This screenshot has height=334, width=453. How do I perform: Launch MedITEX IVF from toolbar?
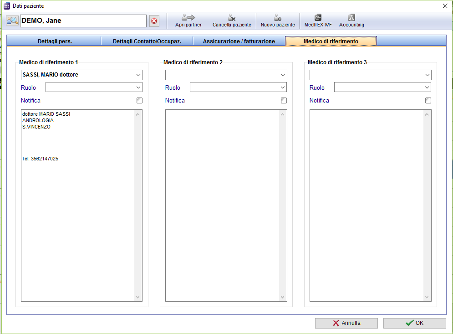[x=318, y=21]
